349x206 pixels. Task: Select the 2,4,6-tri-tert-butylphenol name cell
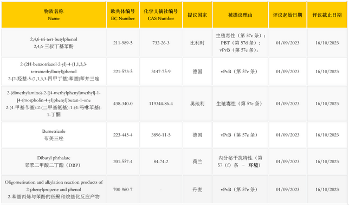click(x=54, y=43)
